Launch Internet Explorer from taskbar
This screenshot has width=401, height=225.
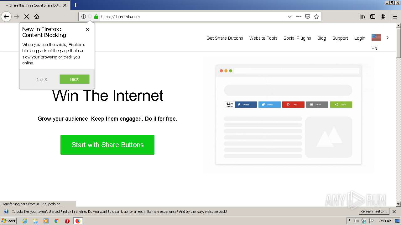click(x=25, y=221)
